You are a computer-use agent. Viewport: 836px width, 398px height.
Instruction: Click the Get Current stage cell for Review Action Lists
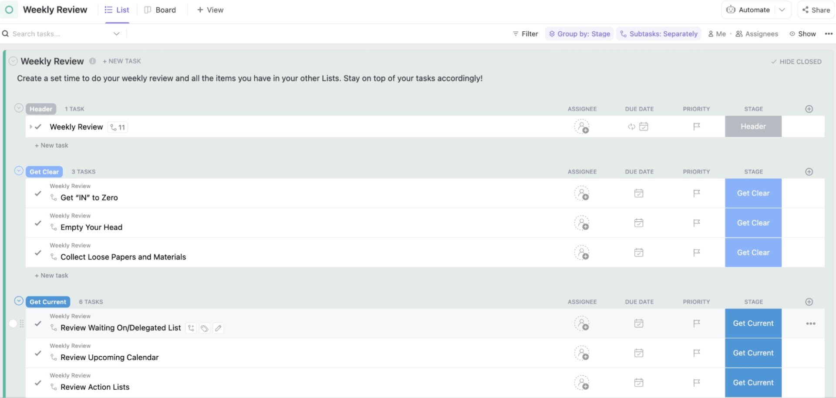coord(753,383)
